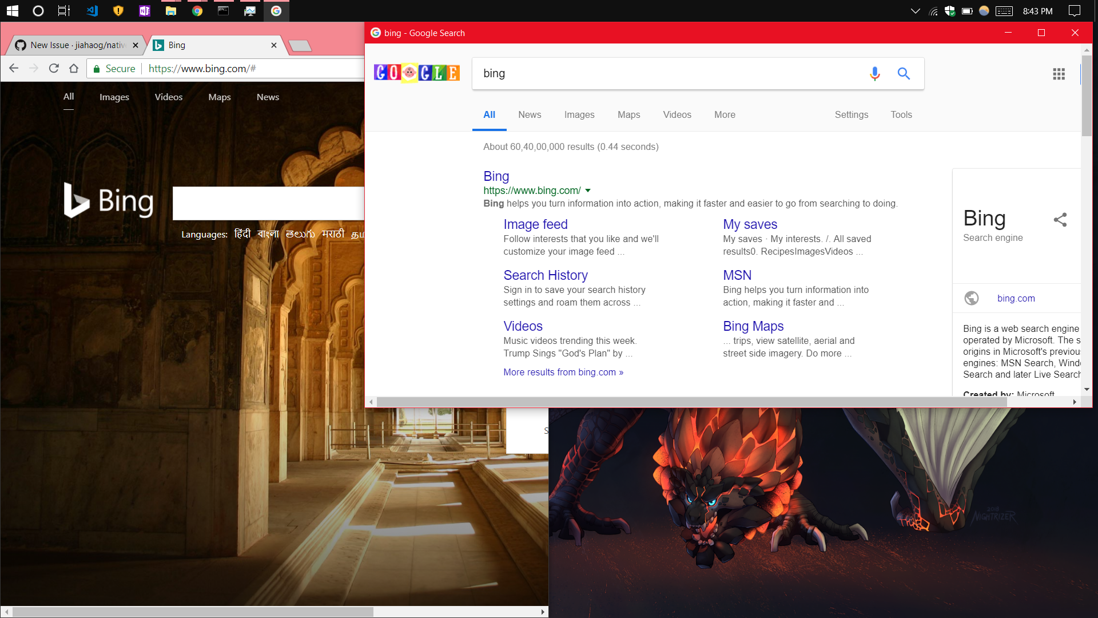
Task: Expand the dropdown arrow next to bing.com URL
Action: (x=588, y=191)
